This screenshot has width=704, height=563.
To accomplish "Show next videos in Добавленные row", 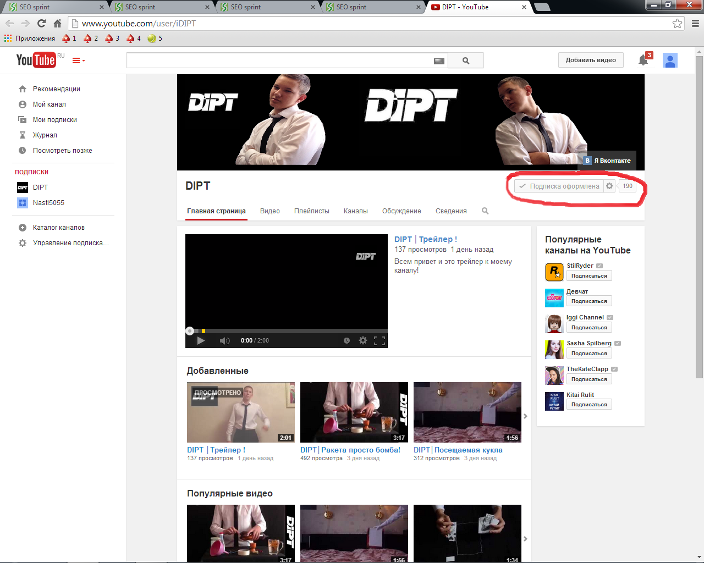I will pyautogui.click(x=525, y=416).
